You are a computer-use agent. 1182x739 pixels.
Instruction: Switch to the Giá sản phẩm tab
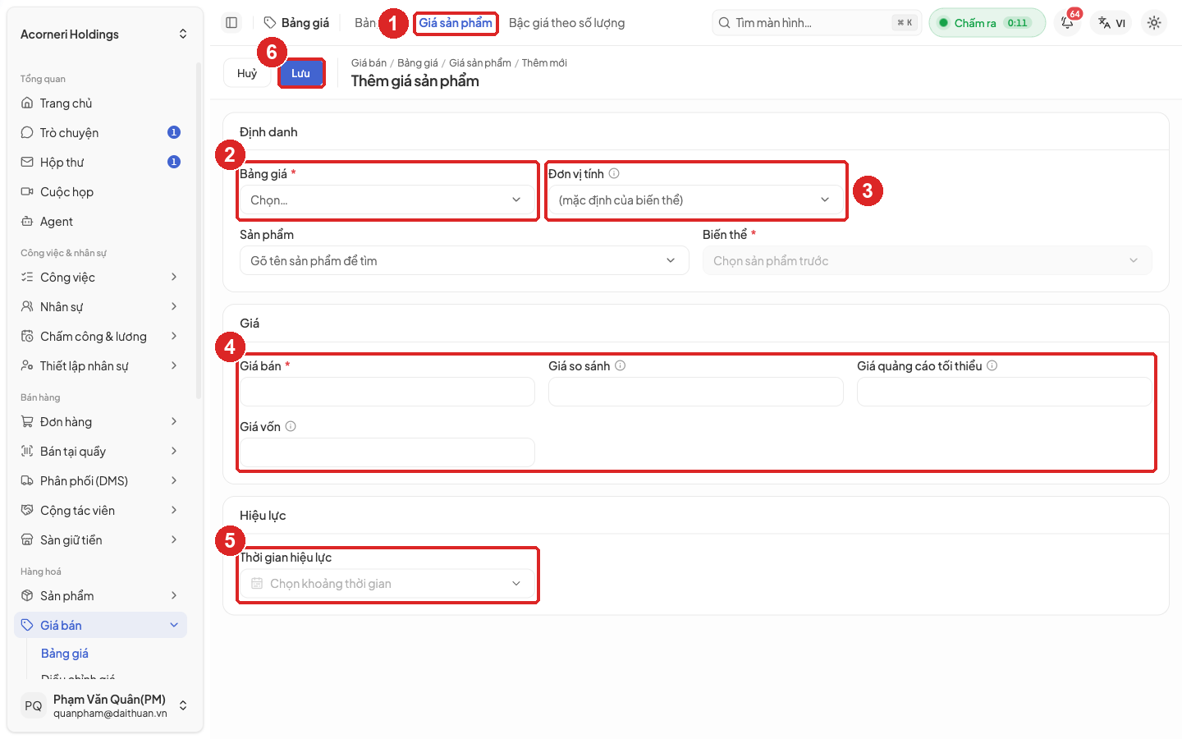coord(456,23)
